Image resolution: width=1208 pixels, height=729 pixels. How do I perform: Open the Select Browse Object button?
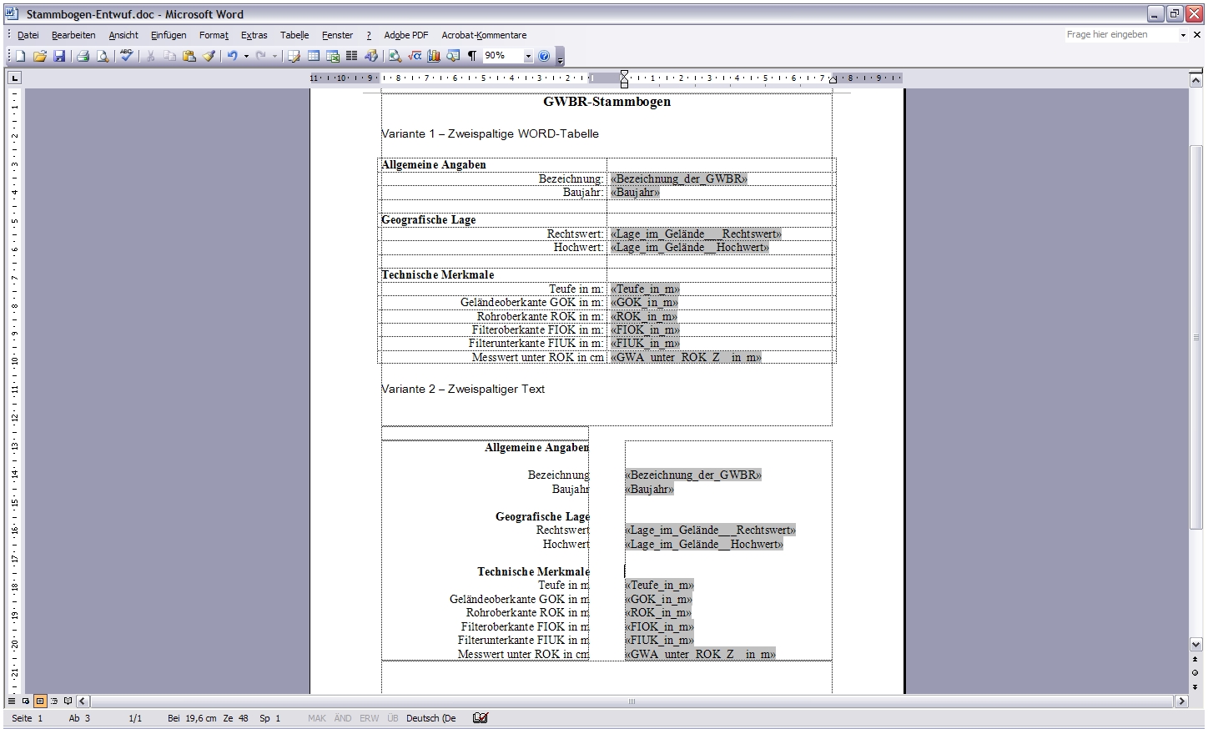[x=1195, y=672]
